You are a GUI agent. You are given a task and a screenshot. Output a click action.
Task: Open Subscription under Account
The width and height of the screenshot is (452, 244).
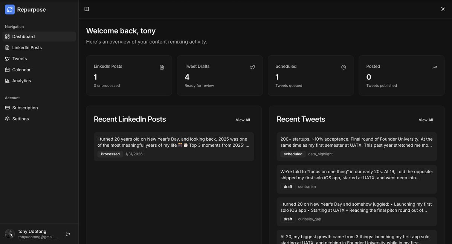39,108
